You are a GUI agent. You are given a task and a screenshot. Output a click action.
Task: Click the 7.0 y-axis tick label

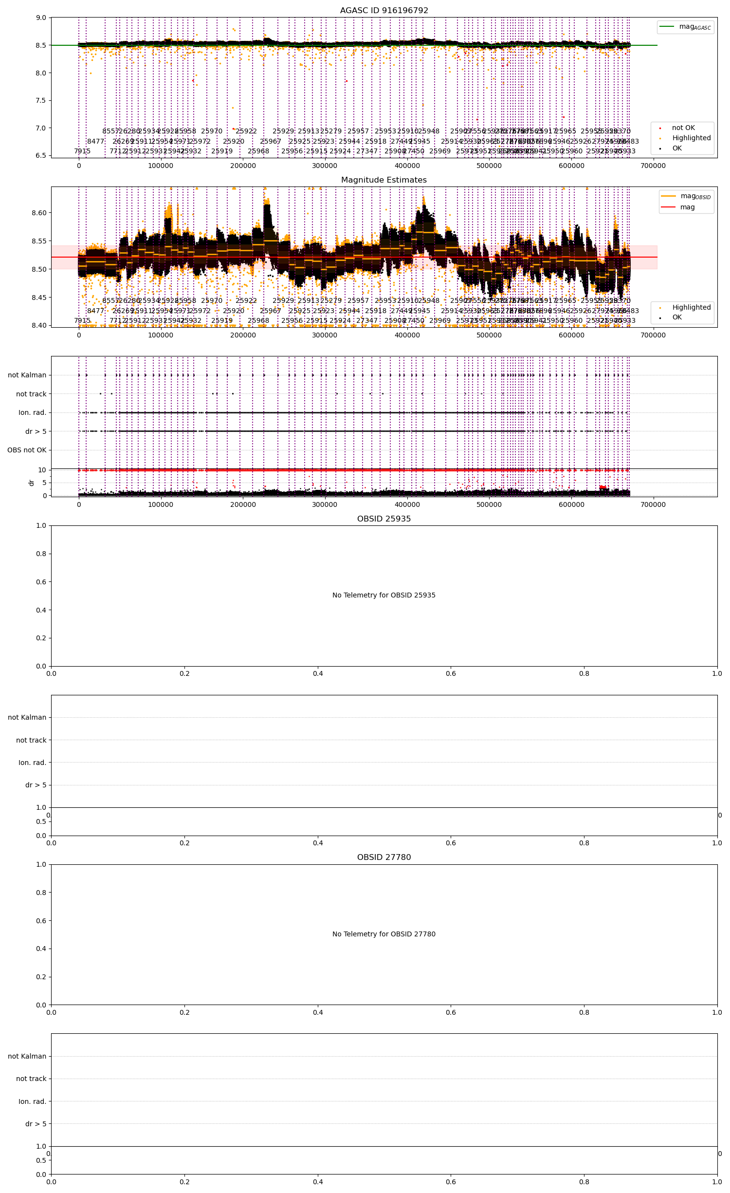(41, 128)
